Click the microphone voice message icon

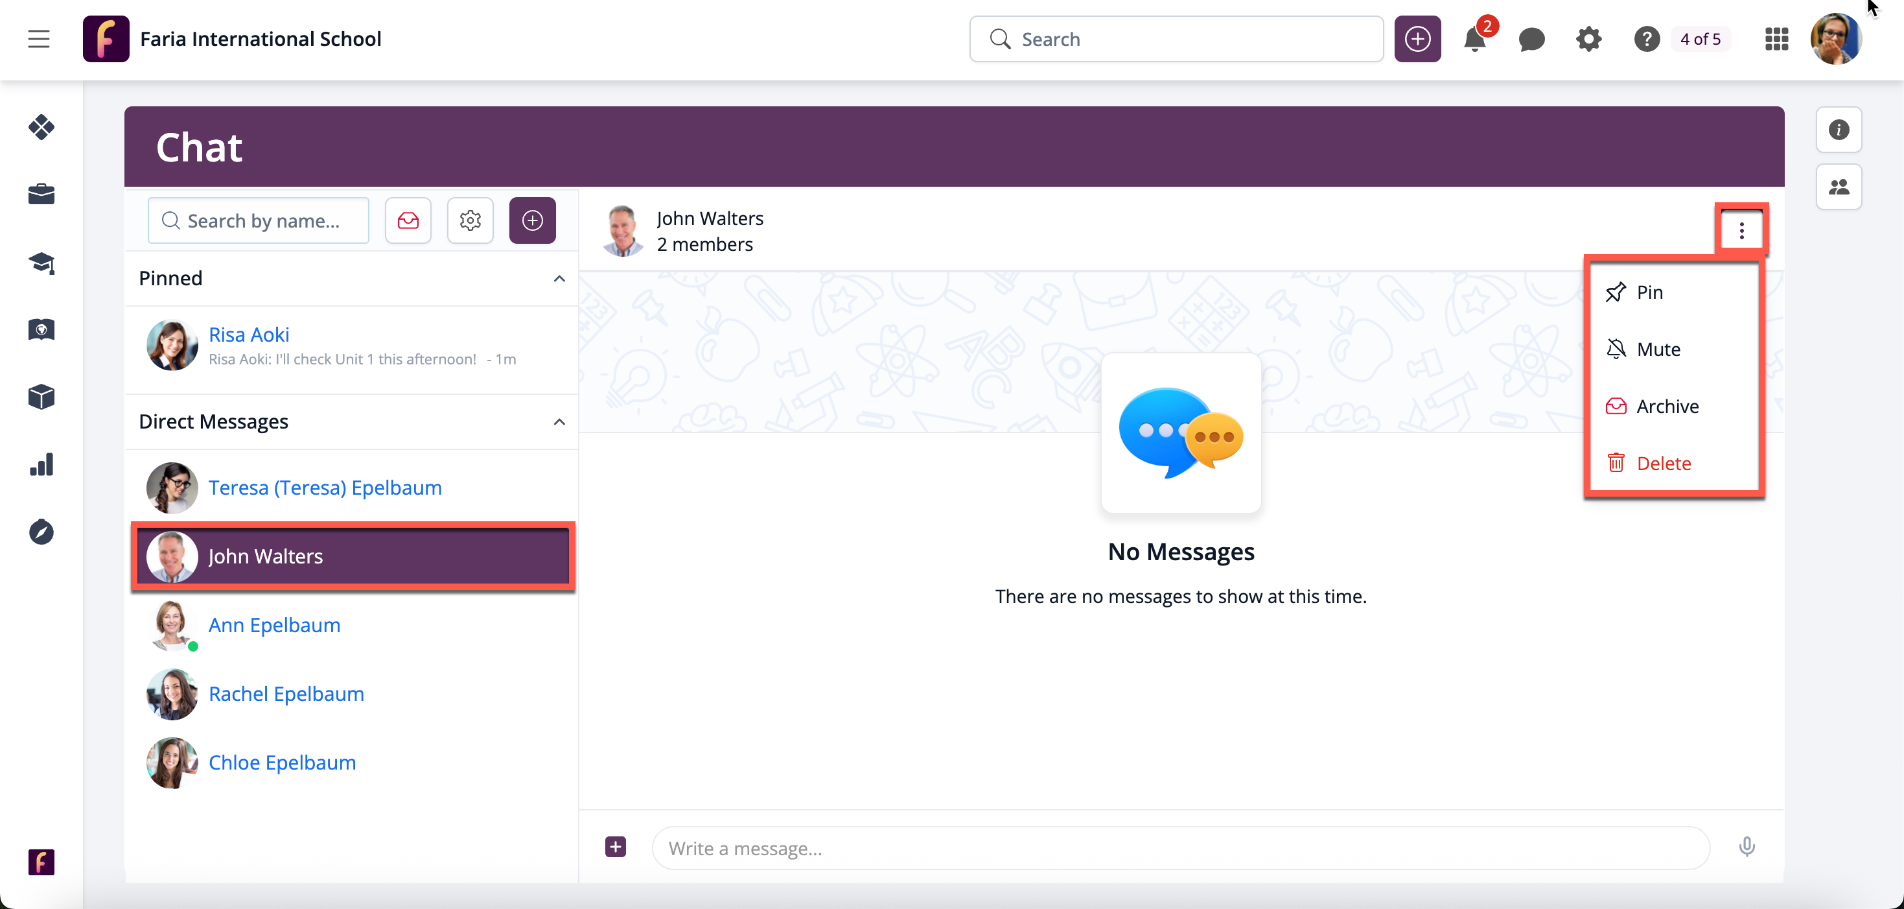(1747, 846)
